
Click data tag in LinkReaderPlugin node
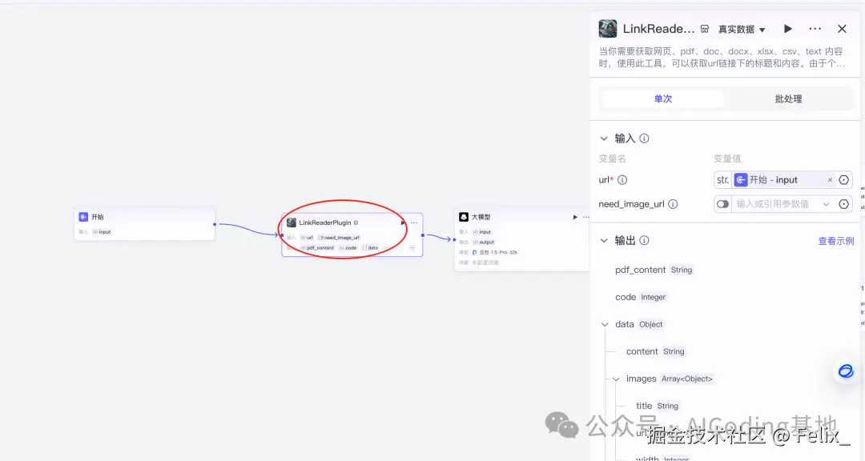coord(371,248)
